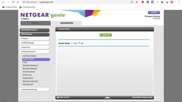Open Gateway Status page
182x102 pixels.
click(30, 56)
